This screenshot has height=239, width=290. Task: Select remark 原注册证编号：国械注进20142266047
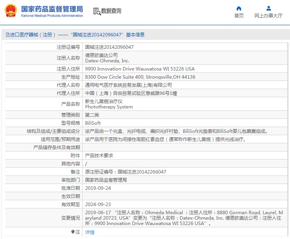click(x=126, y=172)
